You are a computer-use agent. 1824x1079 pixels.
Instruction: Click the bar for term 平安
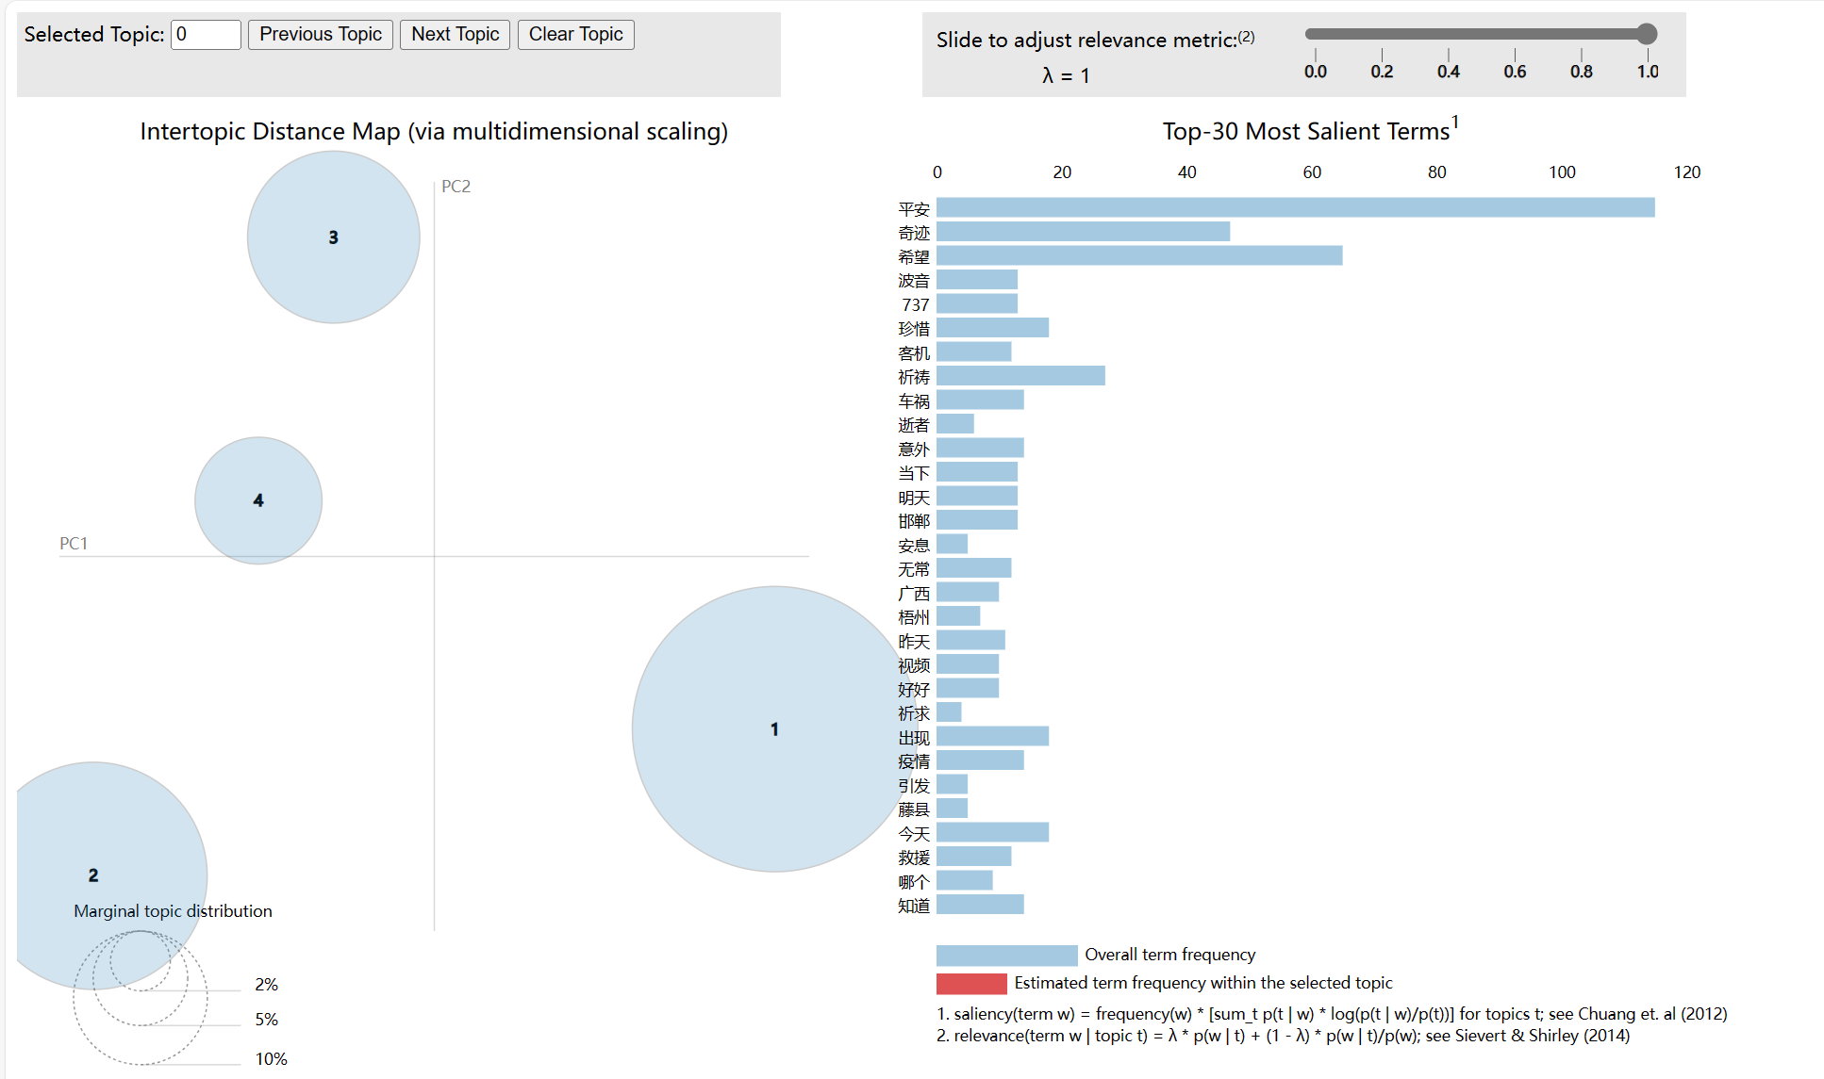(x=1295, y=207)
